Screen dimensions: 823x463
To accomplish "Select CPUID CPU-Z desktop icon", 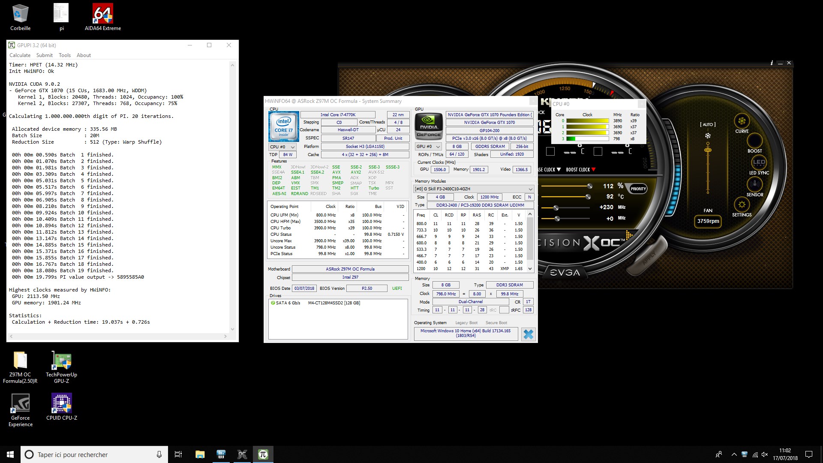I will pyautogui.click(x=62, y=407).
